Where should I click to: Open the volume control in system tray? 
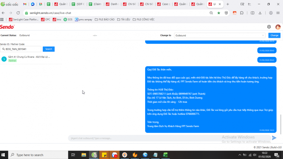tap(255, 155)
